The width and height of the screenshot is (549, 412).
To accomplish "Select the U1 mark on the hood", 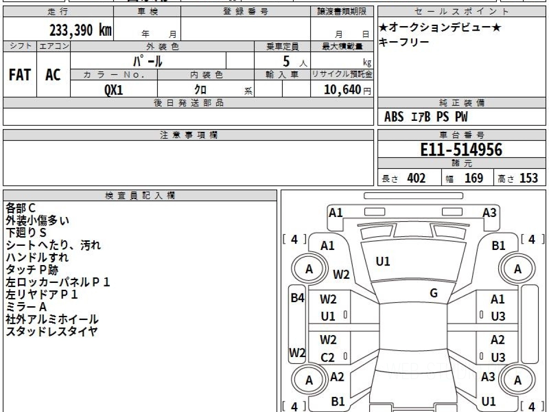I will [383, 261].
